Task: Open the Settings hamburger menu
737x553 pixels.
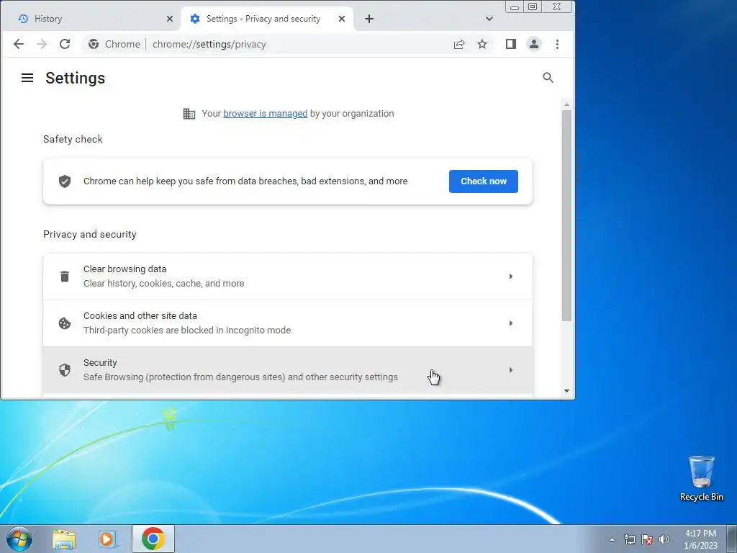Action: [x=27, y=78]
